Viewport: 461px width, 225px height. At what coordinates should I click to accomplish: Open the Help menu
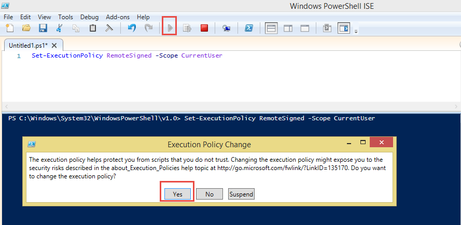pos(143,17)
